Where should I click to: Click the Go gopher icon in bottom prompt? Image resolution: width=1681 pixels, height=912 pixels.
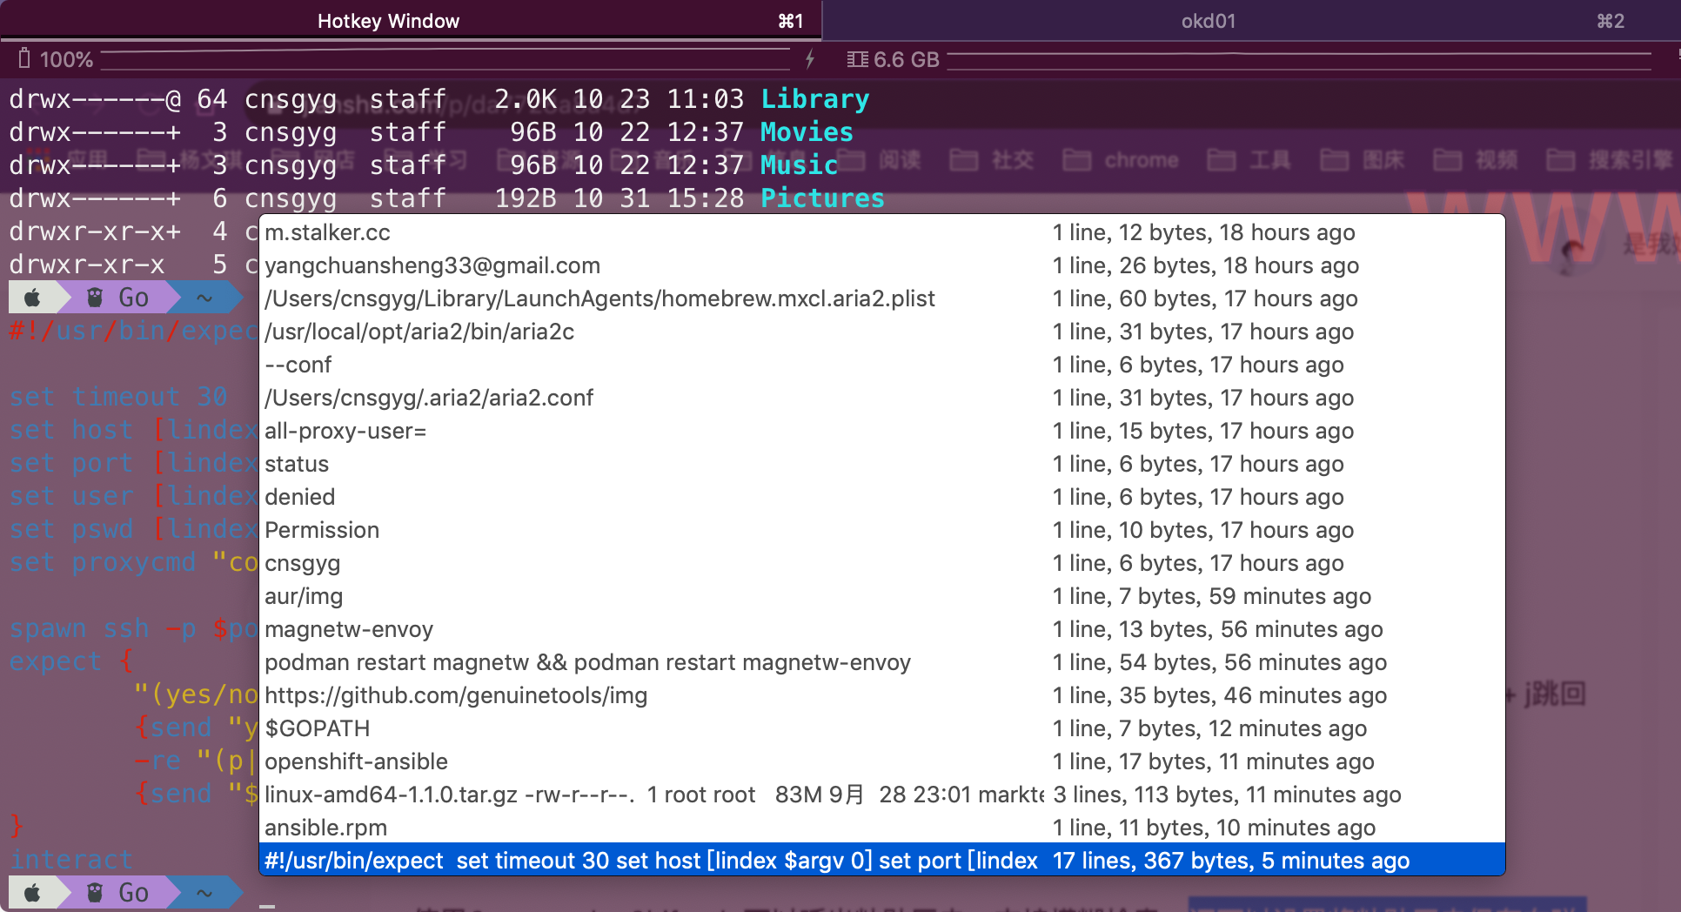click(x=95, y=893)
